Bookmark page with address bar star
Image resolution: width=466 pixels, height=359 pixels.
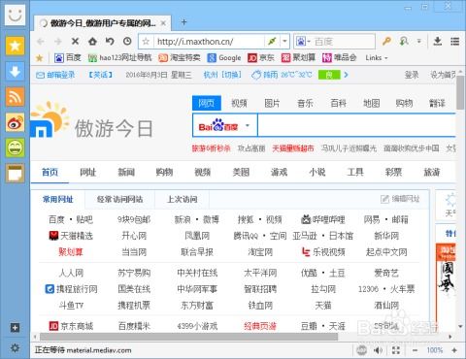(146, 42)
